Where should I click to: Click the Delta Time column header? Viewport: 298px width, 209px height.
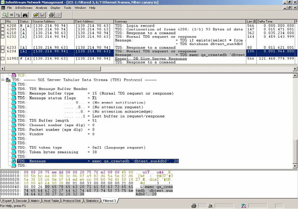pyautogui.click(x=276, y=22)
